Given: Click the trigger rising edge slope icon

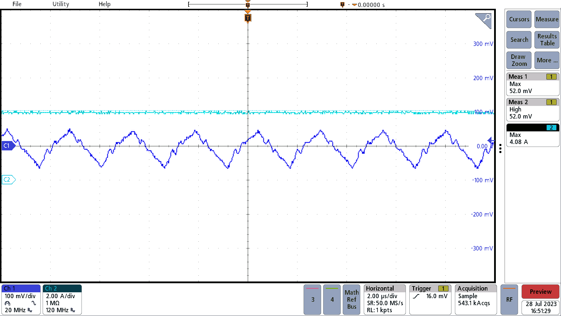Looking at the screenshot, I should coord(416,296).
